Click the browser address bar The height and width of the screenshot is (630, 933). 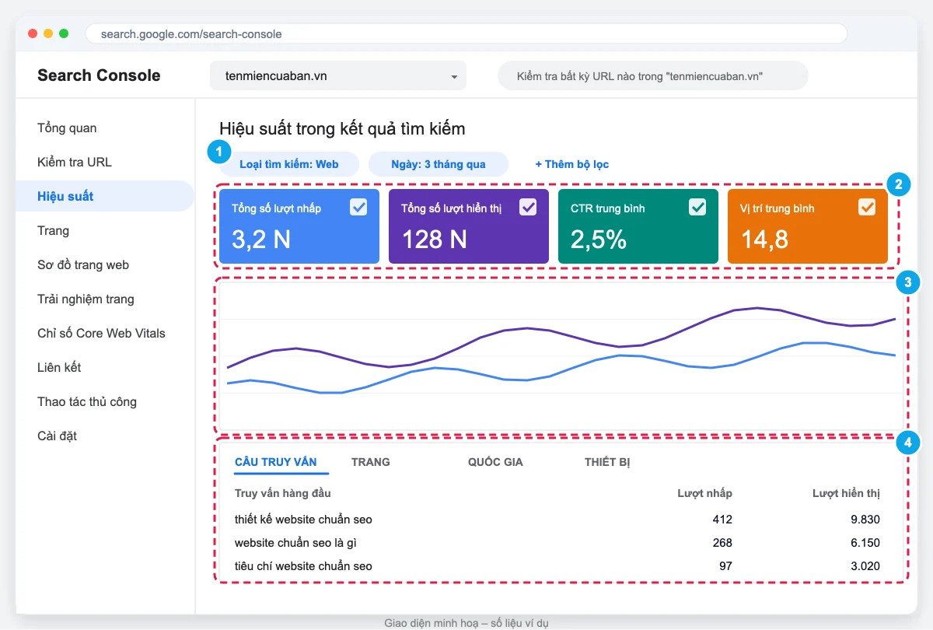coord(466,34)
